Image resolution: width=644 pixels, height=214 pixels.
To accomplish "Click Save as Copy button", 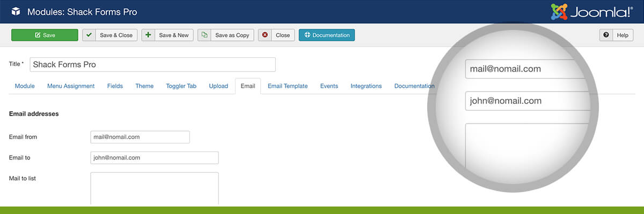I will click(x=226, y=35).
